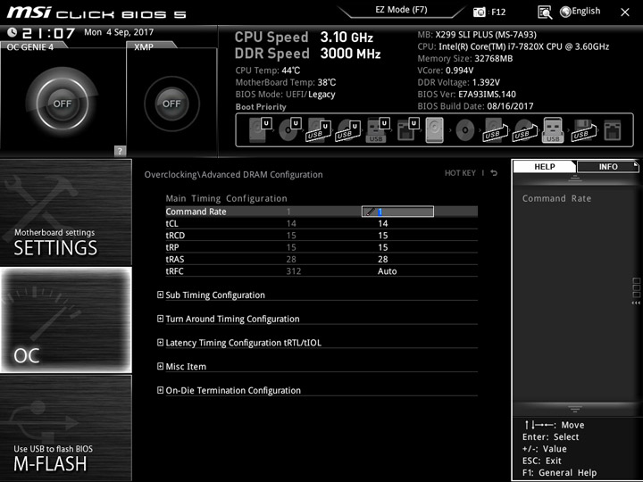Click the date Mon 4 Sep, 2017
The width and height of the screenshot is (643, 482).
pyautogui.click(x=119, y=32)
